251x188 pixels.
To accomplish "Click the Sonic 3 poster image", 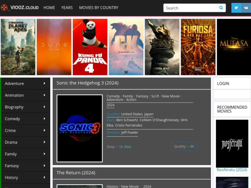I will pos(79,128).
